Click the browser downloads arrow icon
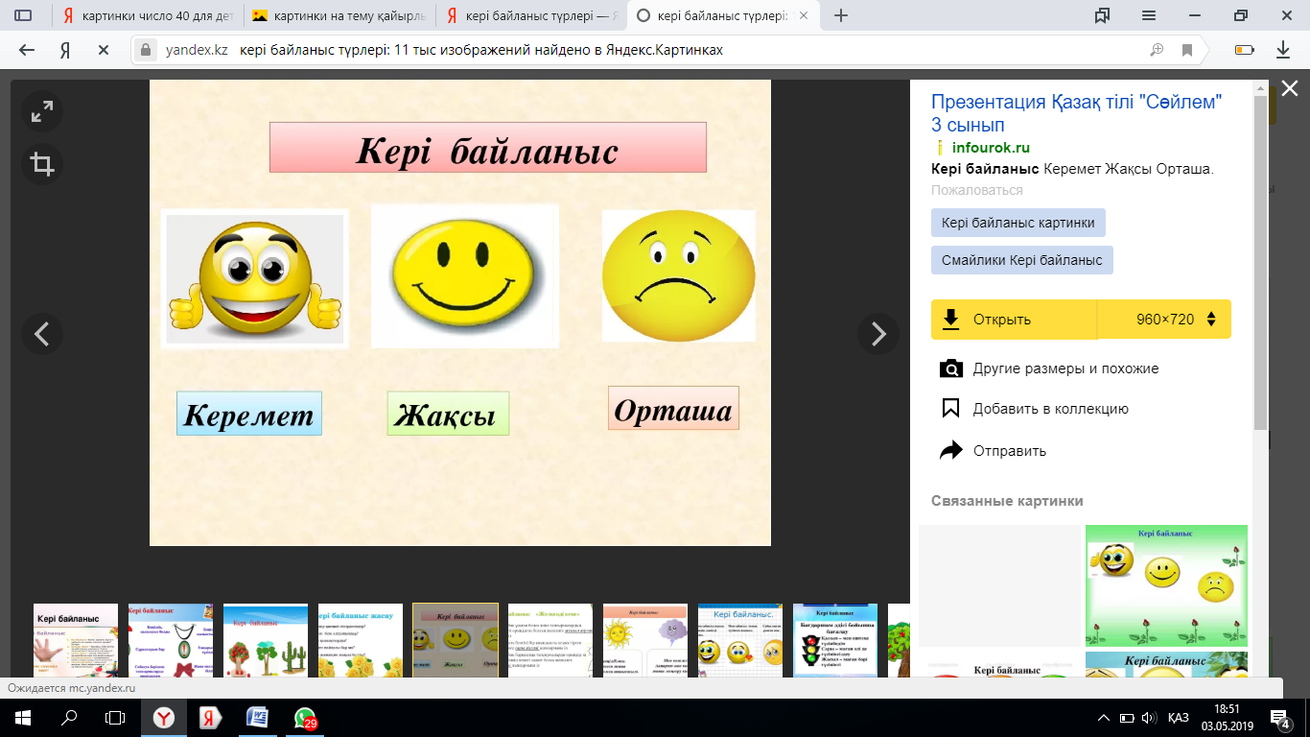This screenshot has width=1310, height=737. coord(1282,50)
